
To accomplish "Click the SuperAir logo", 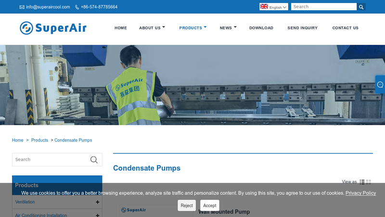I will coord(53,28).
